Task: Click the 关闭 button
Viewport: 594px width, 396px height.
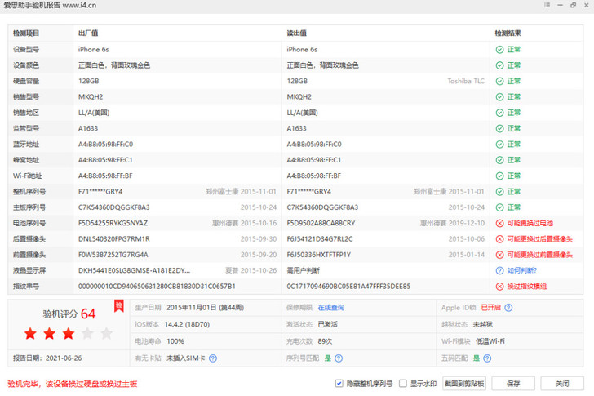Action: tap(562, 384)
